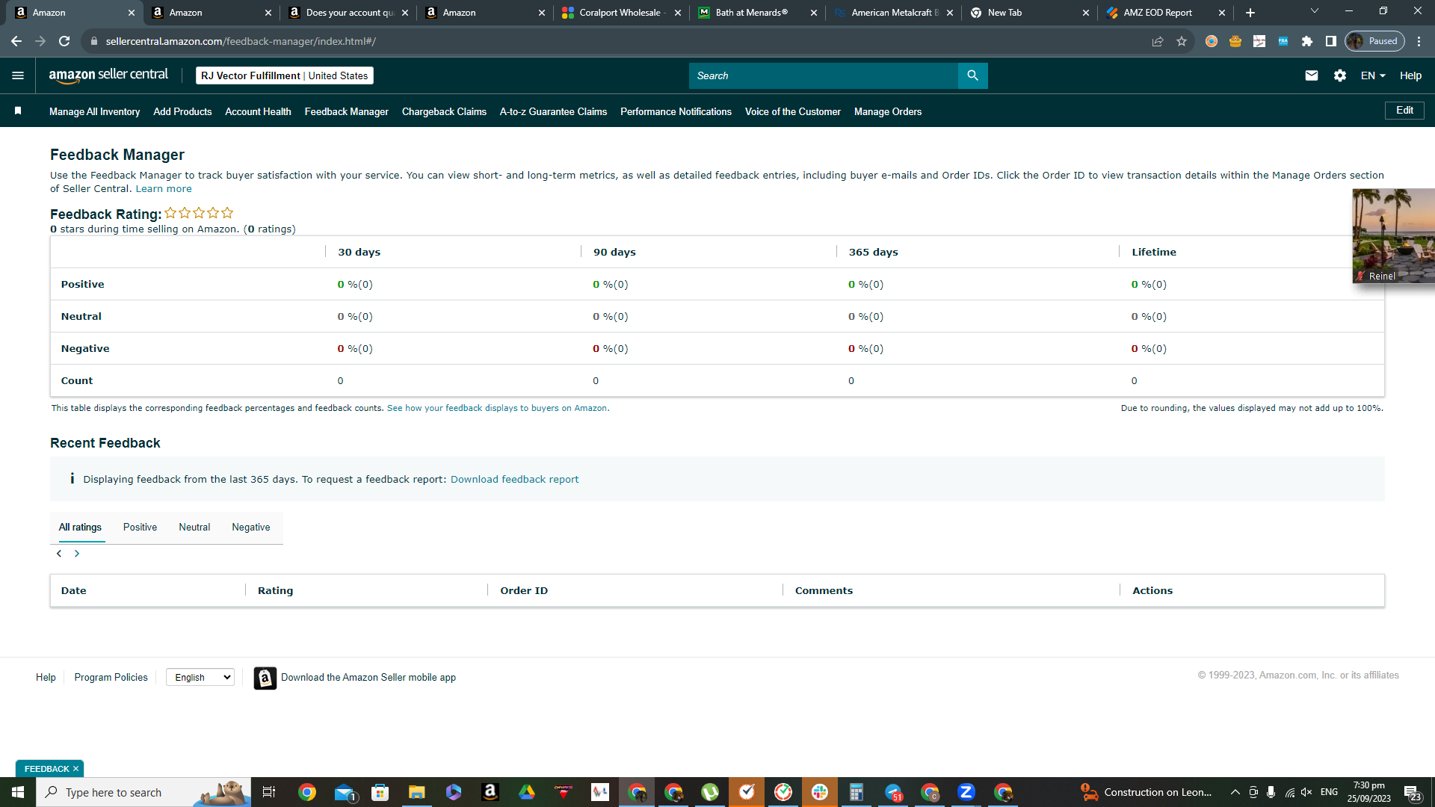
Task: Open Account Health menu item
Action: pyautogui.click(x=258, y=111)
